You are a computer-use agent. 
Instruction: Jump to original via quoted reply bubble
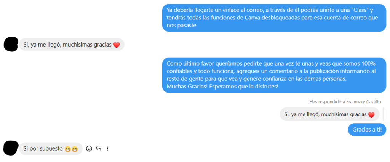[329, 114]
